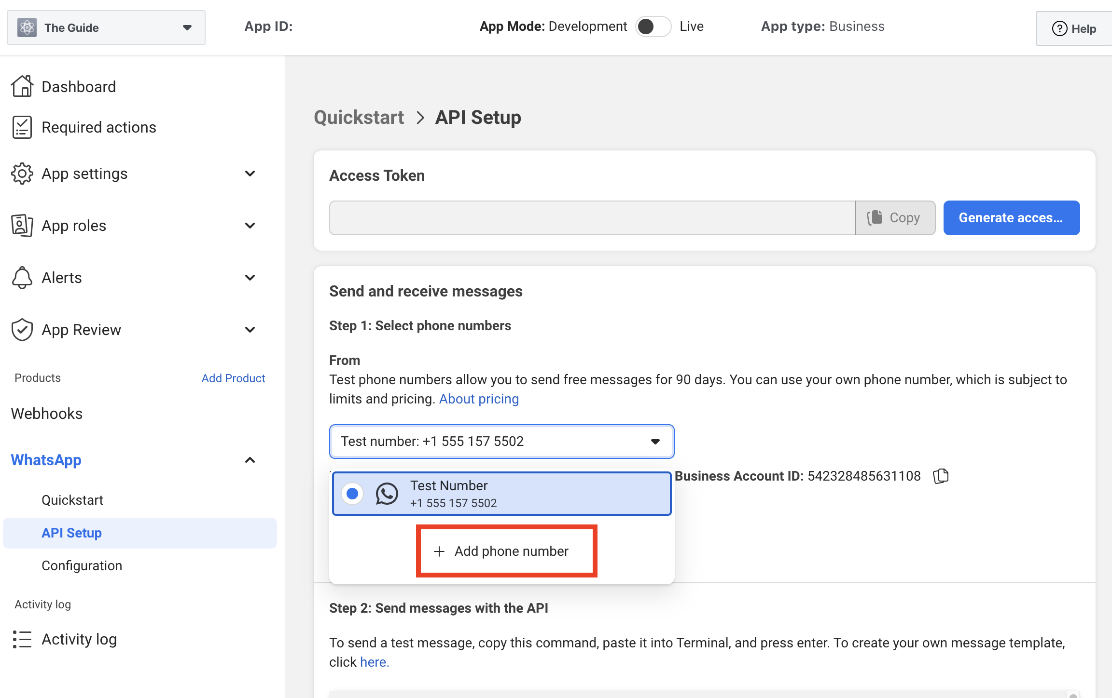
Task: Copy the Business Account ID with the clipboard icon
Action: click(941, 476)
